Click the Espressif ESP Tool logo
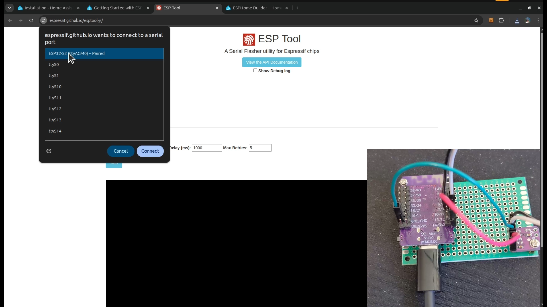 (x=249, y=40)
